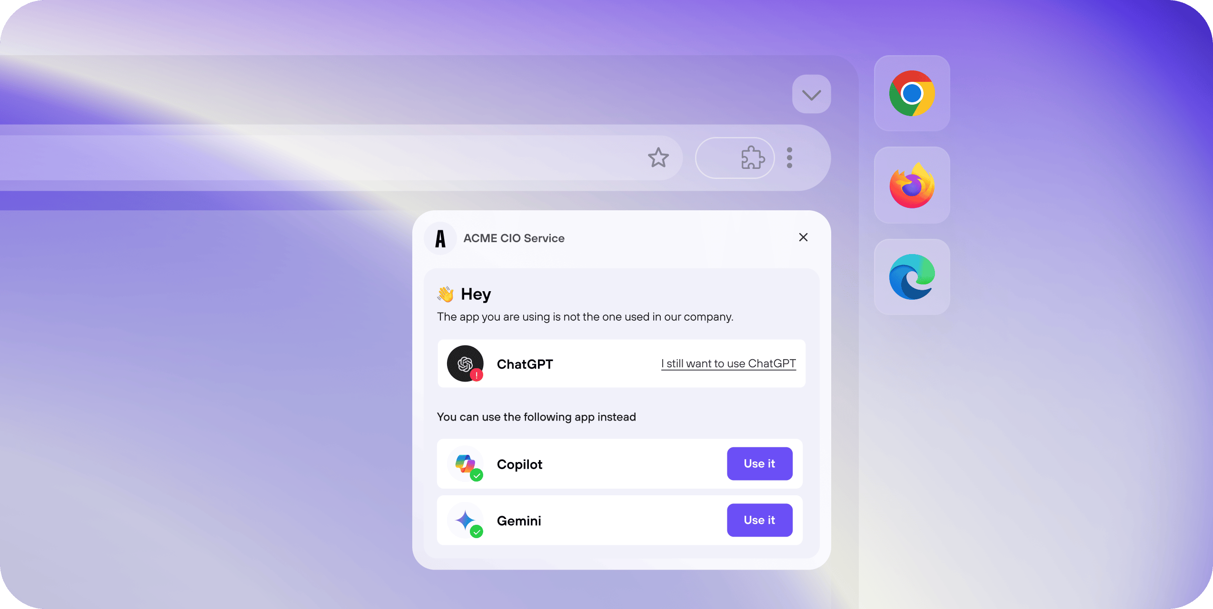Click the Chrome browser icon
Image resolution: width=1213 pixels, height=609 pixels.
tap(912, 94)
